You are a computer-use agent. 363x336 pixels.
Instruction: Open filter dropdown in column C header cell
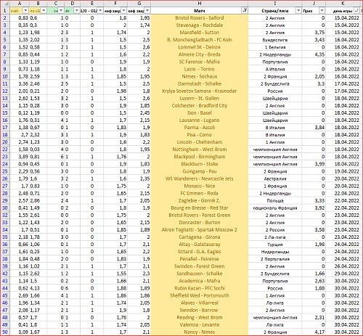coord(61,11)
